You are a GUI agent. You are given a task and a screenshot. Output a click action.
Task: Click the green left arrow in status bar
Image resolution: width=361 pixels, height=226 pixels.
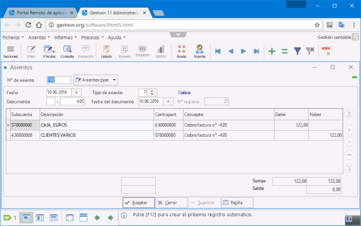coord(97,217)
